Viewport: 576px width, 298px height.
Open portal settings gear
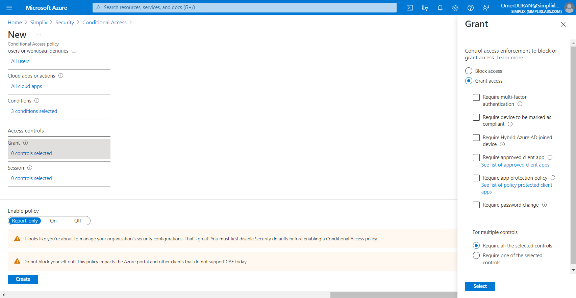tap(455, 8)
